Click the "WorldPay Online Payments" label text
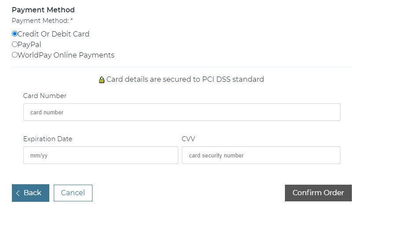This screenshot has width=410, height=226. (x=66, y=55)
